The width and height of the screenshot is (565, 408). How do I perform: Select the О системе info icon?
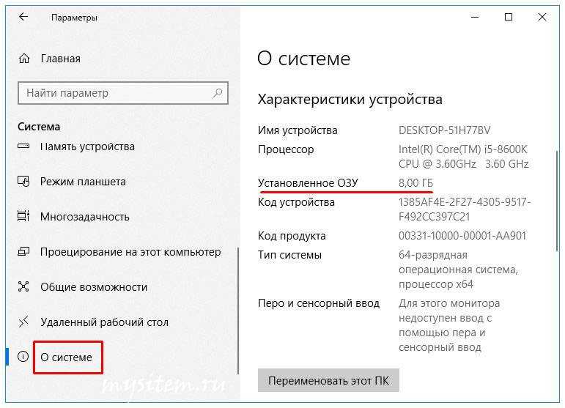23,357
